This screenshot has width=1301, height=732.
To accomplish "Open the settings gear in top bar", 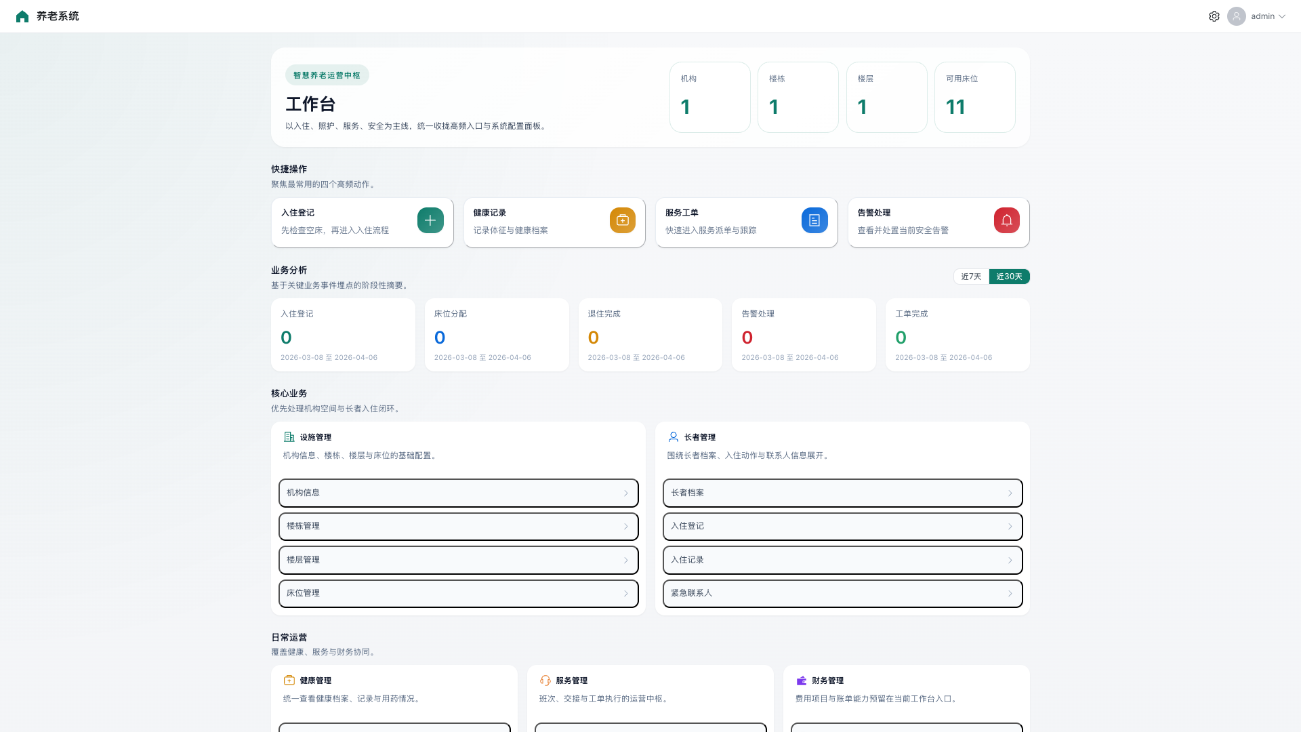I will pyautogui.click(x=1215, y=16).
